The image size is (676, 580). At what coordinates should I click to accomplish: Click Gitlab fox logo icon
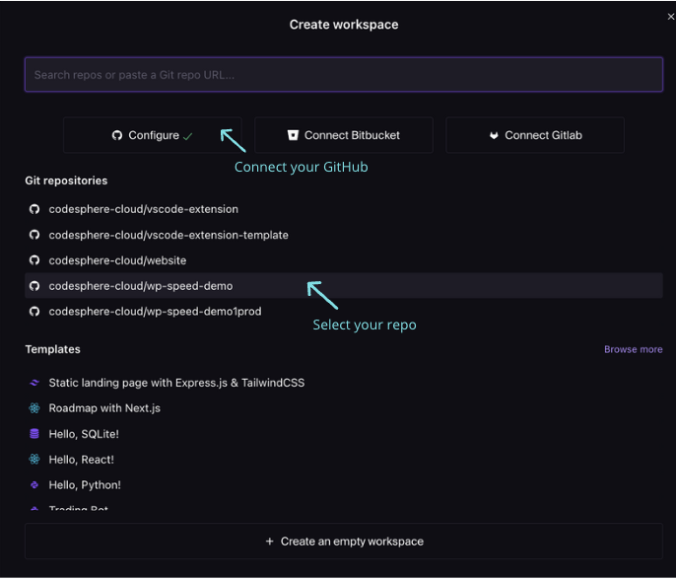(x=494, y=135)
